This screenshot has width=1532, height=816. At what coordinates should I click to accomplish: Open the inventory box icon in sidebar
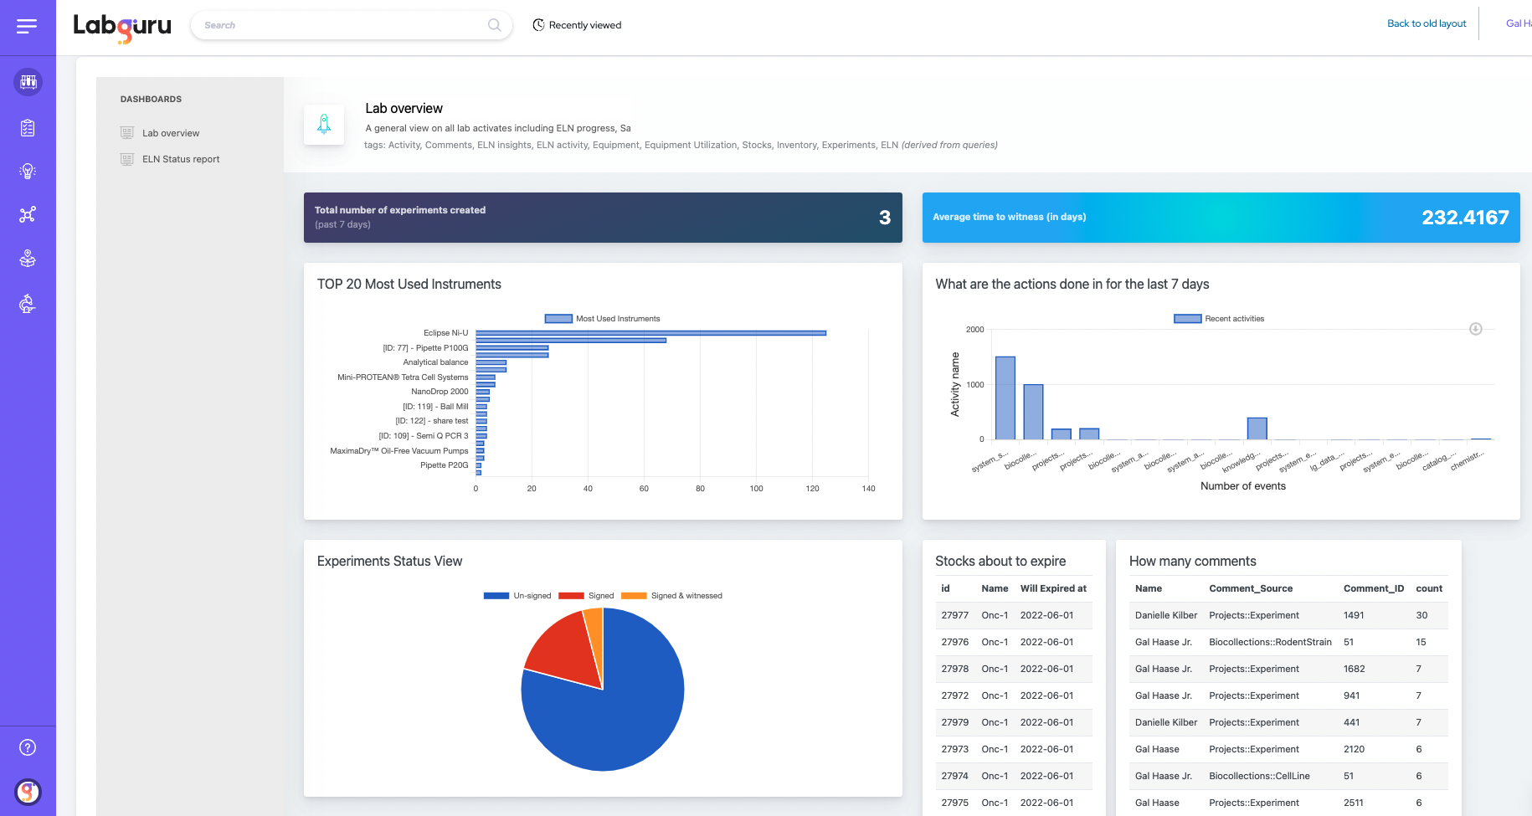(x=28, y=258)
